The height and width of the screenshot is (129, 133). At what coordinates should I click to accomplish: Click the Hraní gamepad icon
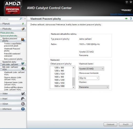(23, 99)
